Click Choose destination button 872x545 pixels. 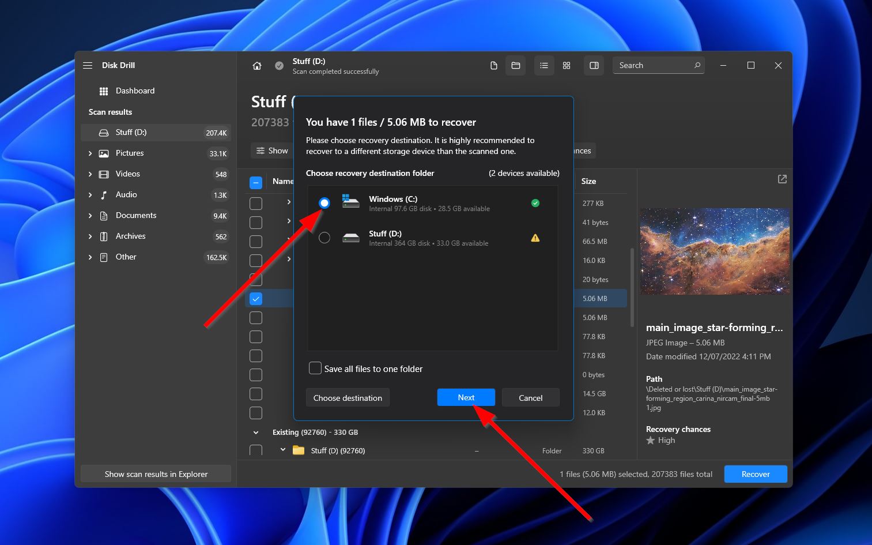348,397
